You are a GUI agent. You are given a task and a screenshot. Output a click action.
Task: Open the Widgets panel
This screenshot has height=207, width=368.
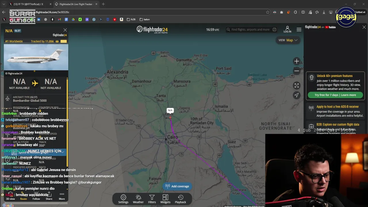click(x=165, y=199)
